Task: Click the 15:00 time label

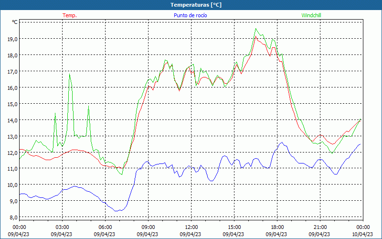Action: click(x=234, y=228)
